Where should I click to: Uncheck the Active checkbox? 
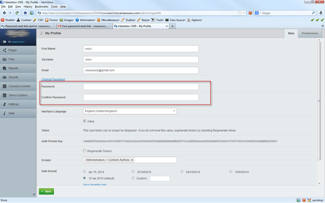pos(84,121)
